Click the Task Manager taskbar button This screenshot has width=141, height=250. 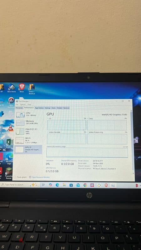coord(113,185)
